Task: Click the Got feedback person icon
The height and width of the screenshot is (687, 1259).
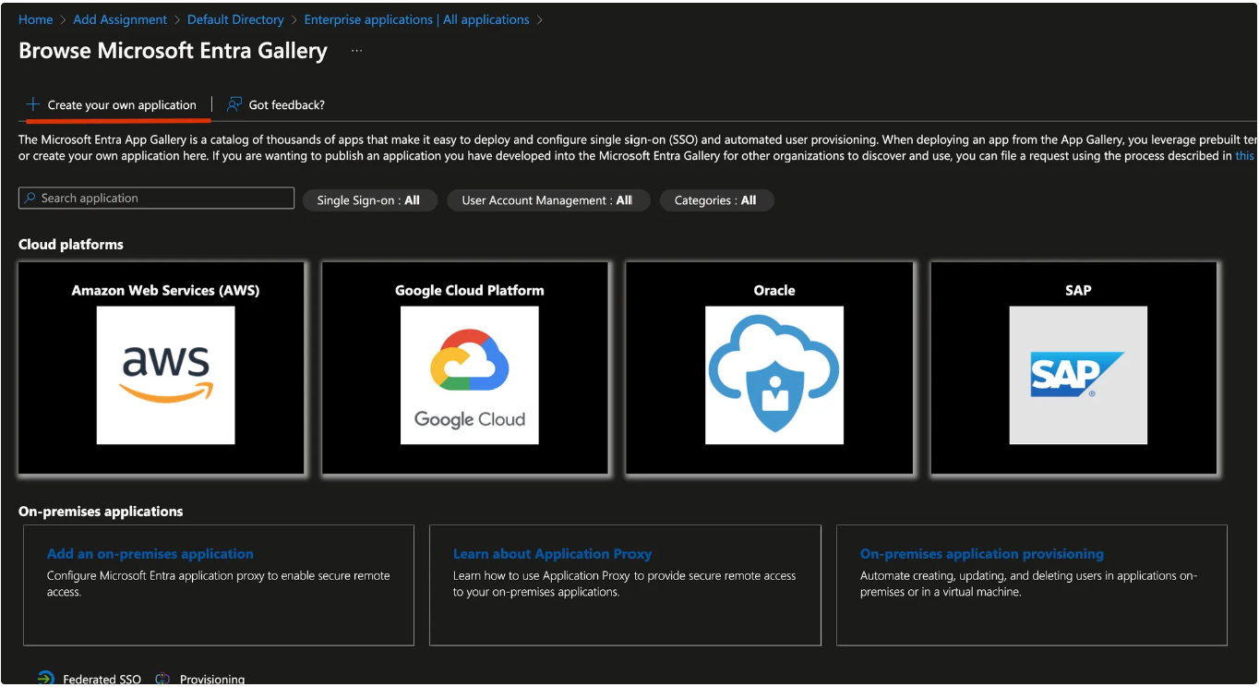Action: coord(234,104)
